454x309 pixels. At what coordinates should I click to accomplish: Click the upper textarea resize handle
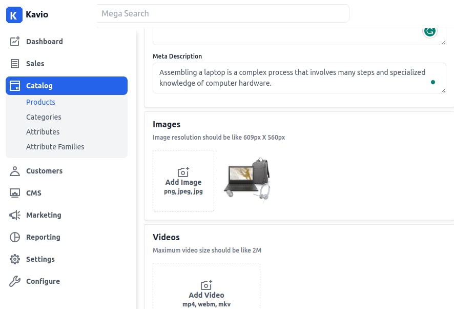pyautogui.click(x=443, y=43)
